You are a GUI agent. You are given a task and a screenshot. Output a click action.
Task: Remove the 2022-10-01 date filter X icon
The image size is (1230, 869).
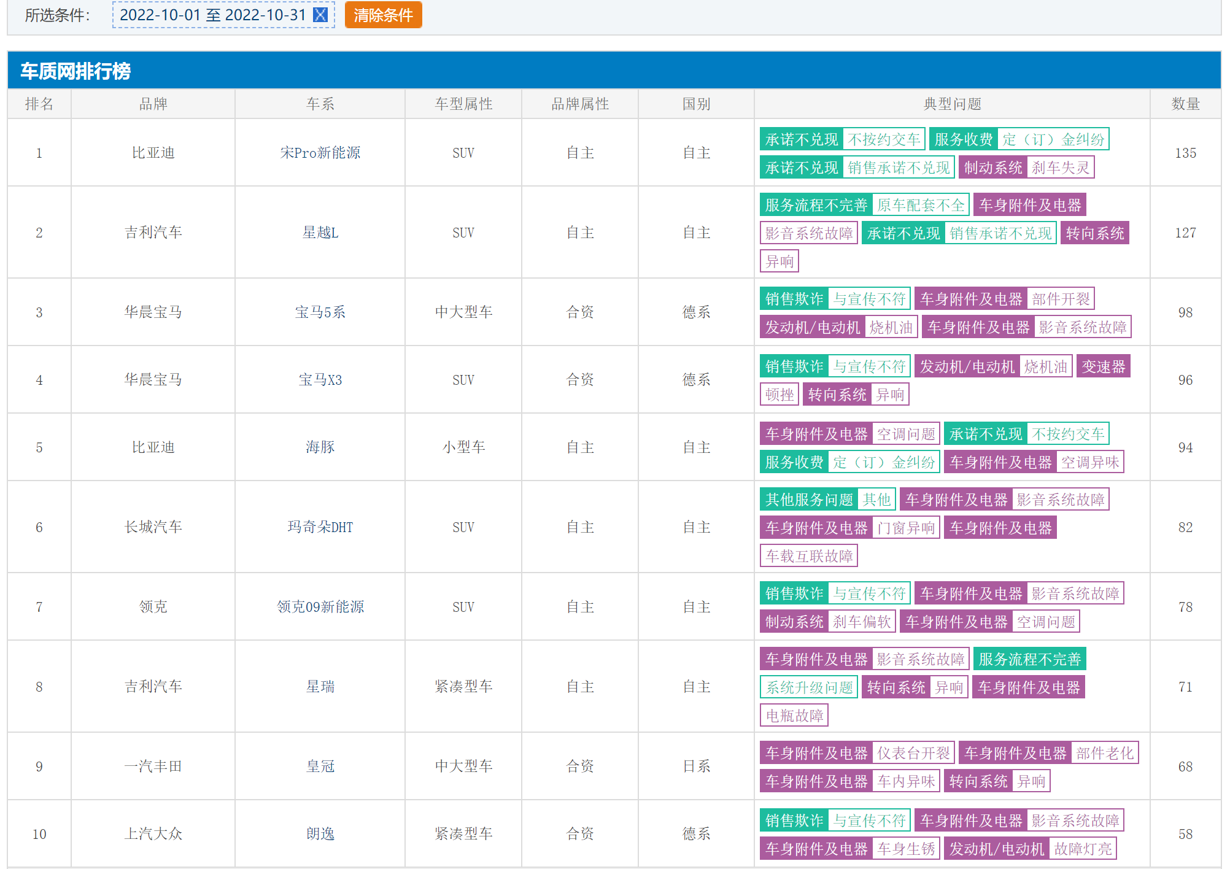(320, 15)
